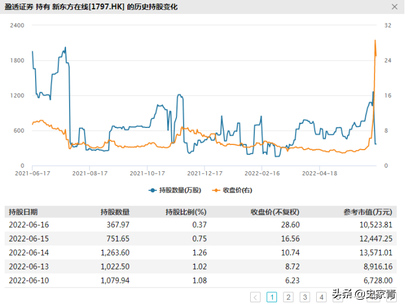Image resolution: width=405 pixels, height=308 pixels.
Task: Click the 2021-12-17 x-axis date label
Action: click(x=205, y=174)
